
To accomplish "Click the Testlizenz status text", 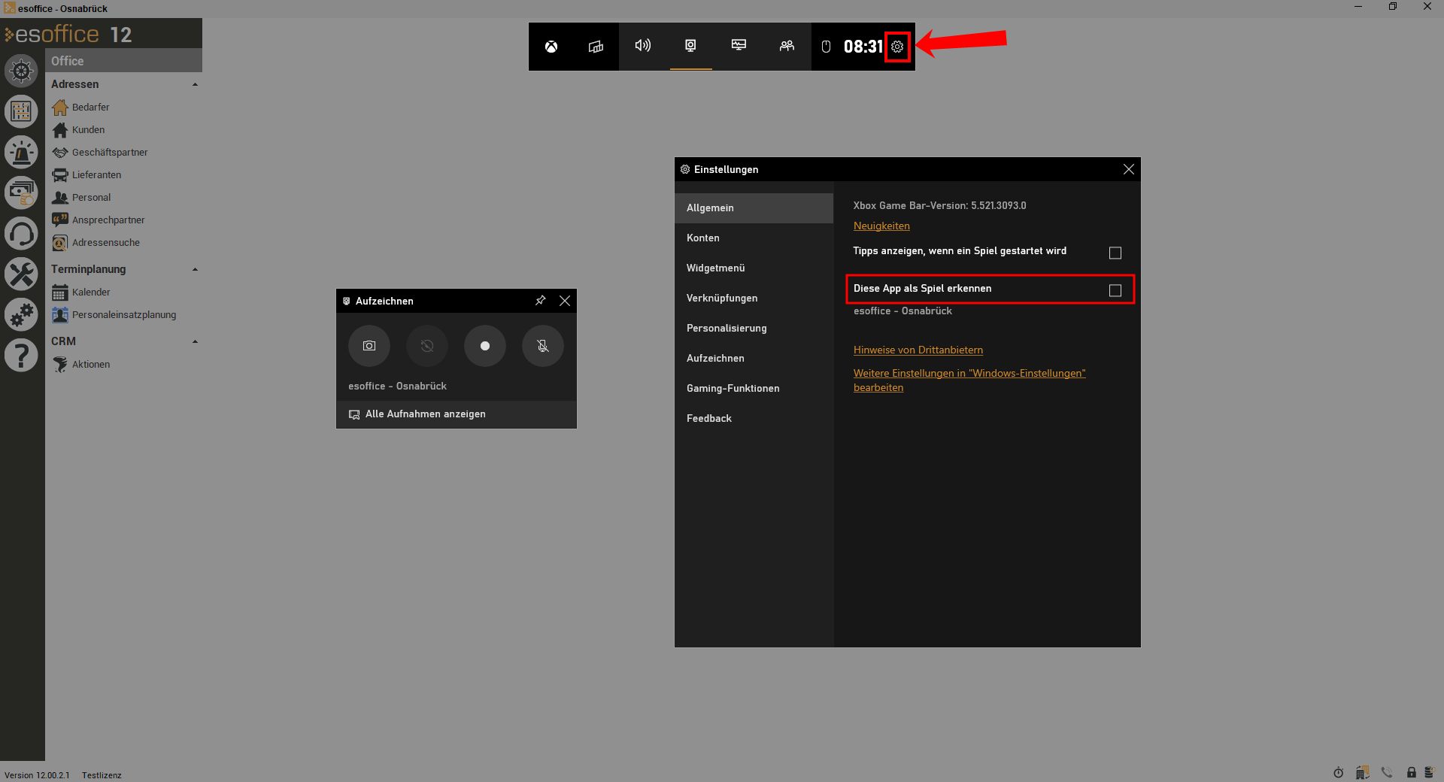I will (102, 775).
